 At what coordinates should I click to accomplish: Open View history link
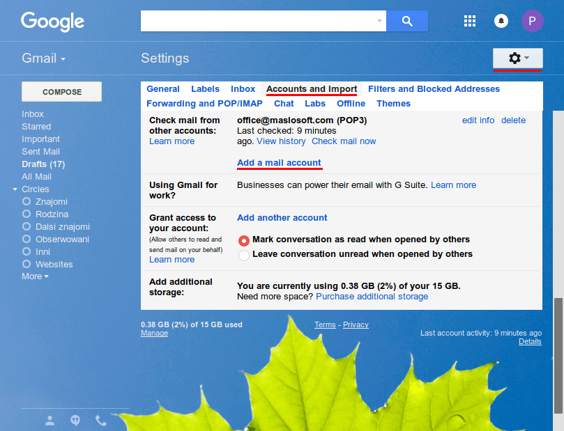(281, 141)
